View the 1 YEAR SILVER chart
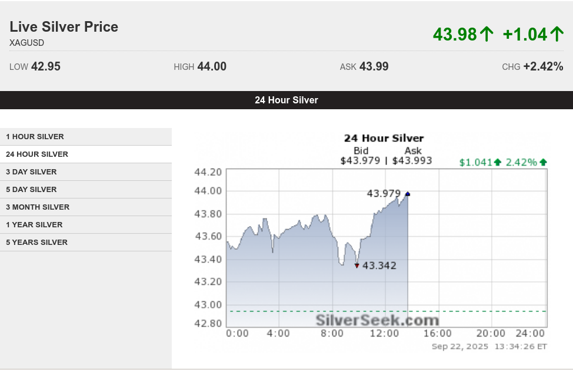573x370 pixels. click(x=86, y=225)
